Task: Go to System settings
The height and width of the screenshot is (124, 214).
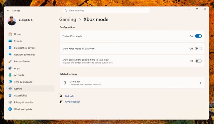Action: pos(31,41)
